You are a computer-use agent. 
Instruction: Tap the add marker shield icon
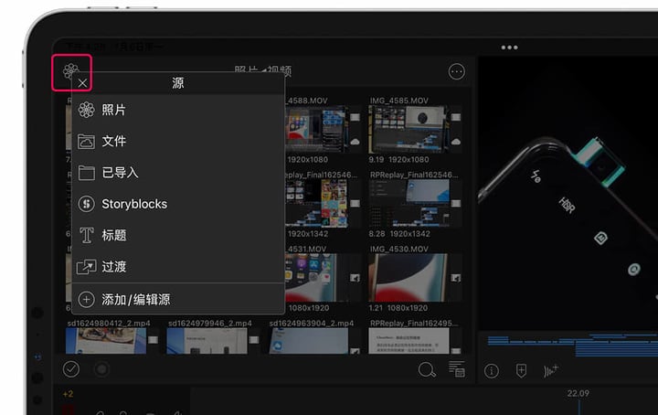[521, 370]
